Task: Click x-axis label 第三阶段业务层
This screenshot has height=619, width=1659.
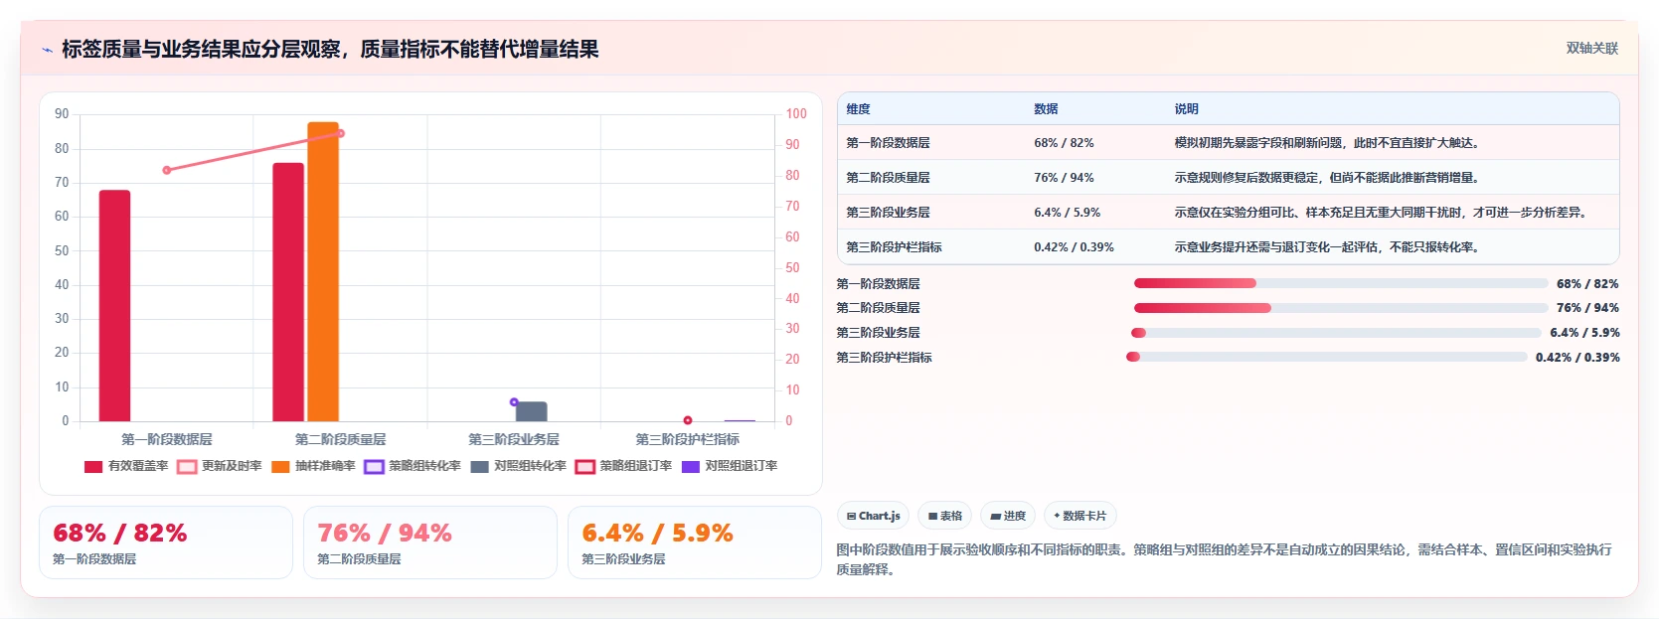Action: click(514, 439)
